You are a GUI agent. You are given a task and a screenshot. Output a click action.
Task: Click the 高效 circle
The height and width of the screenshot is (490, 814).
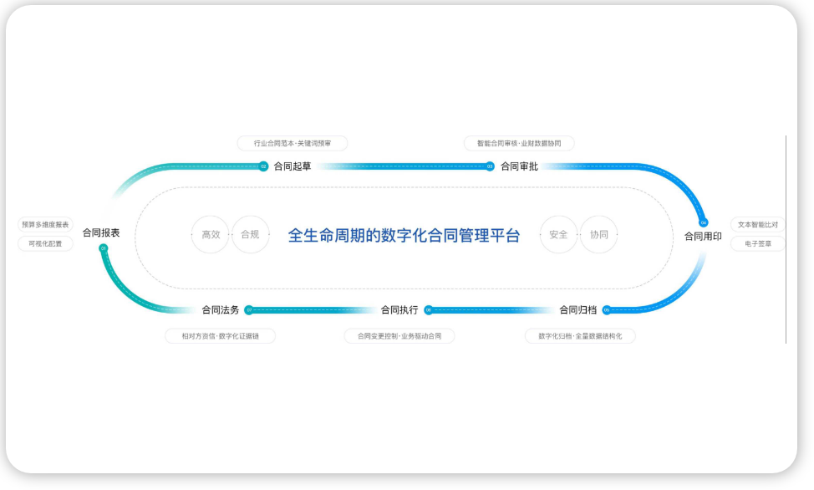pos(211,235)
